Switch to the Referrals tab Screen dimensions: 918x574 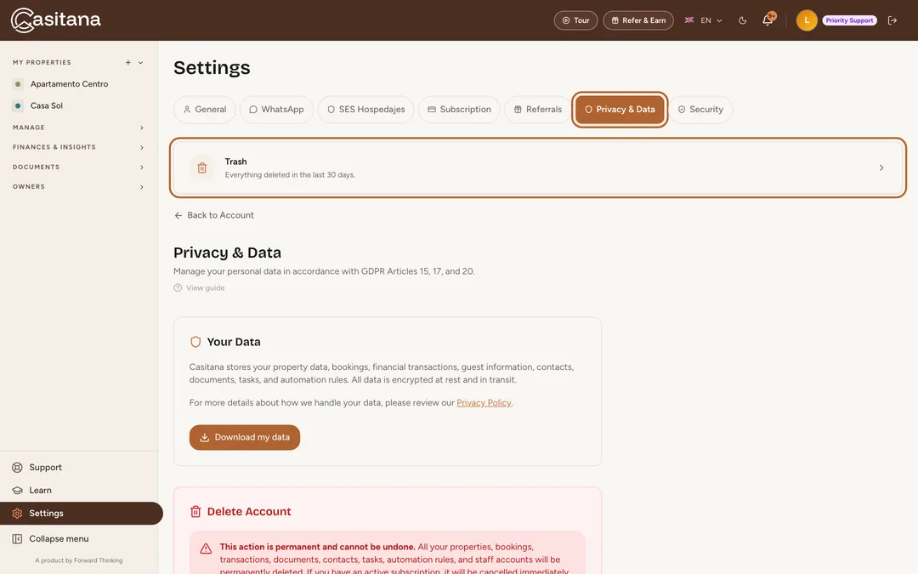pyautogui.click(x=537, y=110)
